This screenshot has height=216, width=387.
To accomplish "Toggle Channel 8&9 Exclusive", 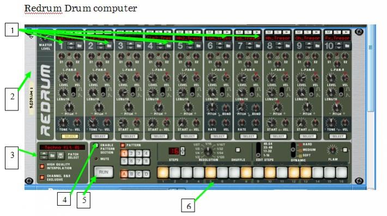I will pyautogui.click(x=42, y=177).
